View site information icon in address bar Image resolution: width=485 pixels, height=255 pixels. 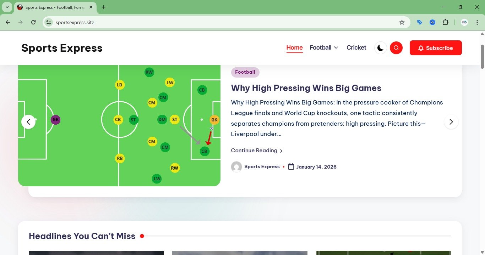pyautogui.click(x=49, y=22)
